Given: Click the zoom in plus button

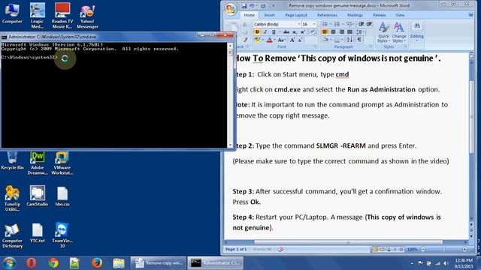Looking at the screenshot, I should (465, 250).
